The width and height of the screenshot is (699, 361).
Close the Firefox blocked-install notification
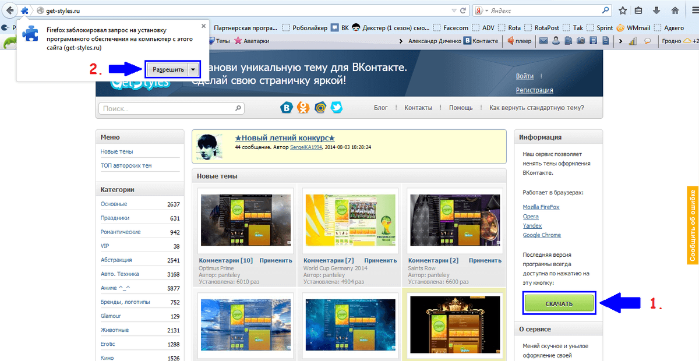(203, 26)
